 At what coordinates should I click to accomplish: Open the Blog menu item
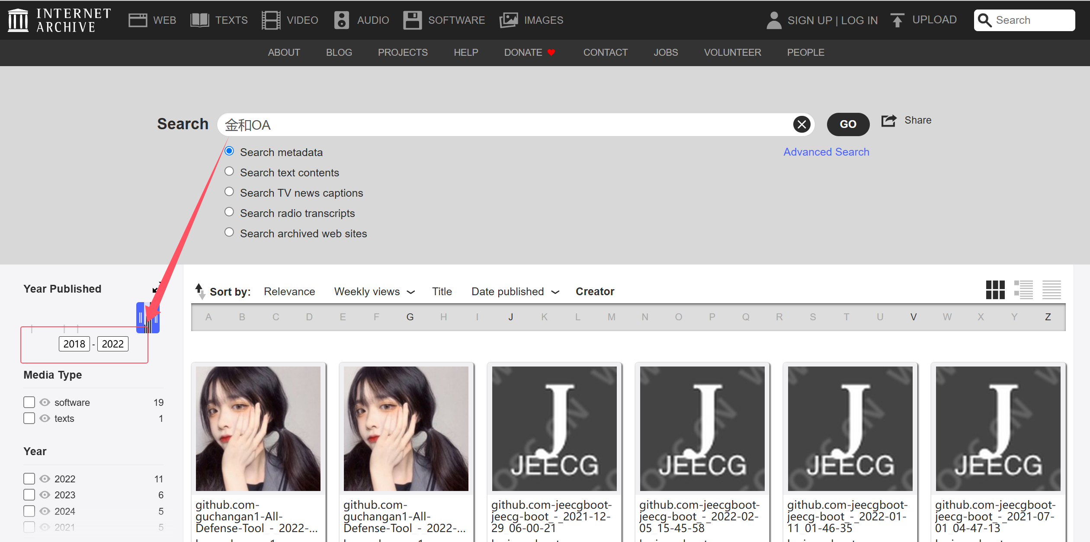(339, 52)
